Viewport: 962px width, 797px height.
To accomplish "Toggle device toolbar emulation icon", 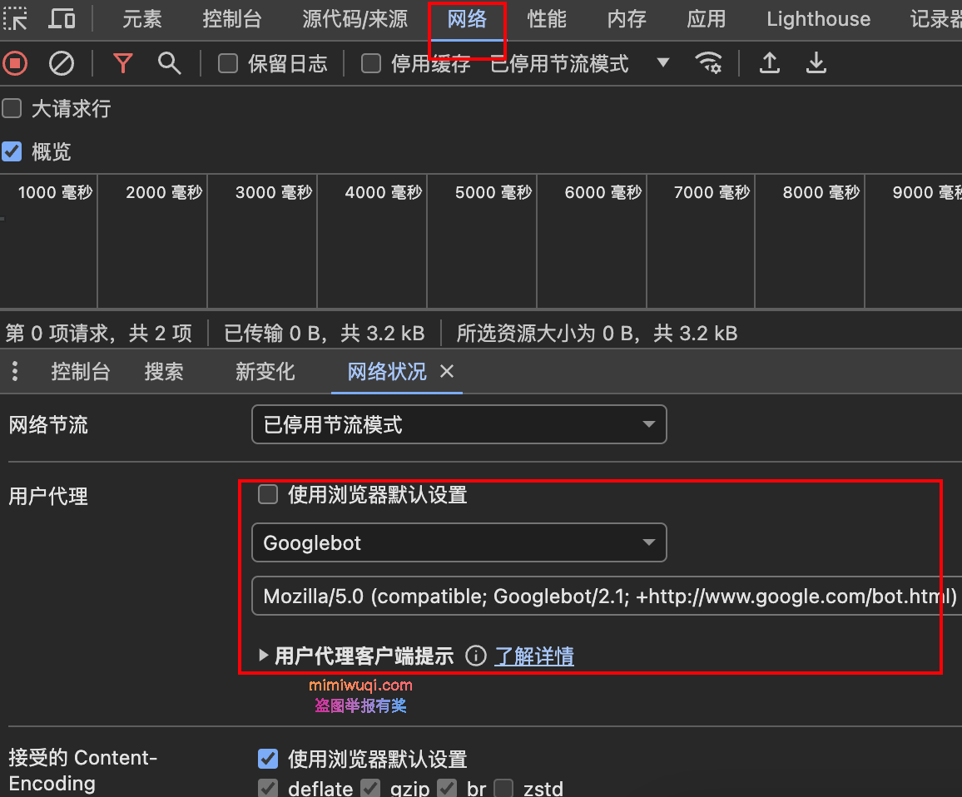I will [62, 18].
